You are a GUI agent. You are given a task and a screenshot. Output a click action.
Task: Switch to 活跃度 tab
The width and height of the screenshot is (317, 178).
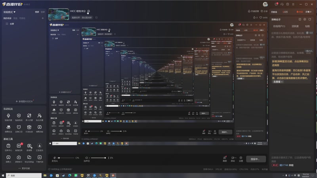pyautogui.click(x=295, y=26)
